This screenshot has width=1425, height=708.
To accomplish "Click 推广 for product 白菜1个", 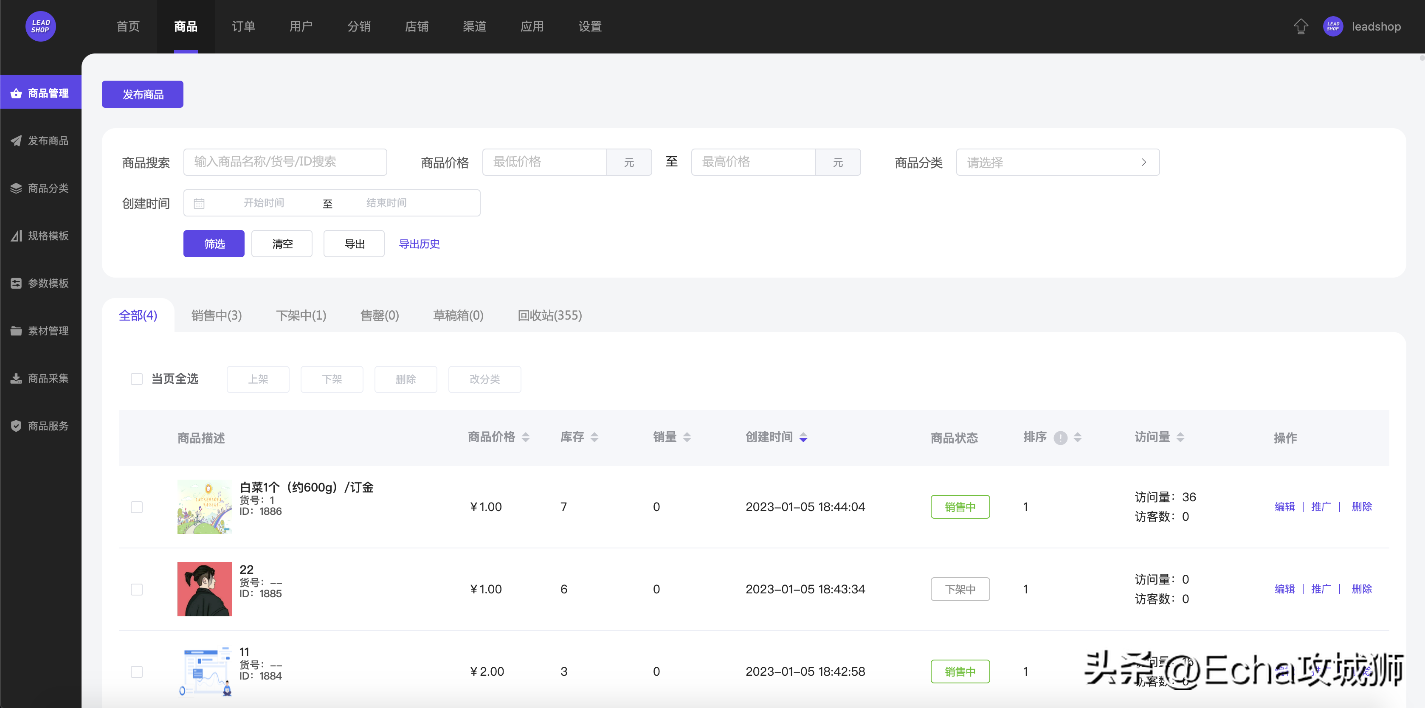I will [1321, 507].
